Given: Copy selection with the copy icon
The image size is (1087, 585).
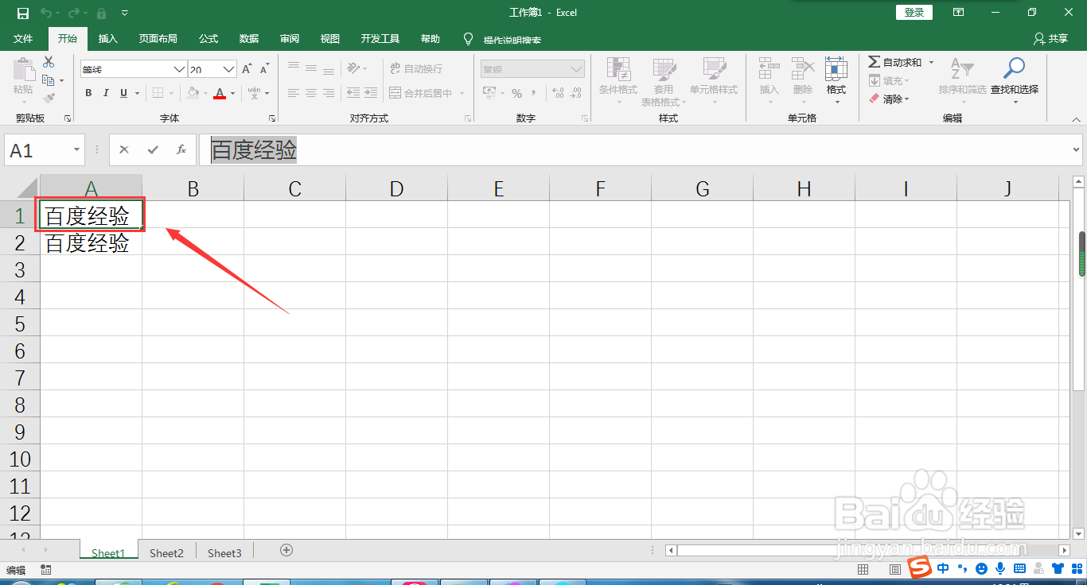Looking at the screenshot, I should tap(49, 80).
